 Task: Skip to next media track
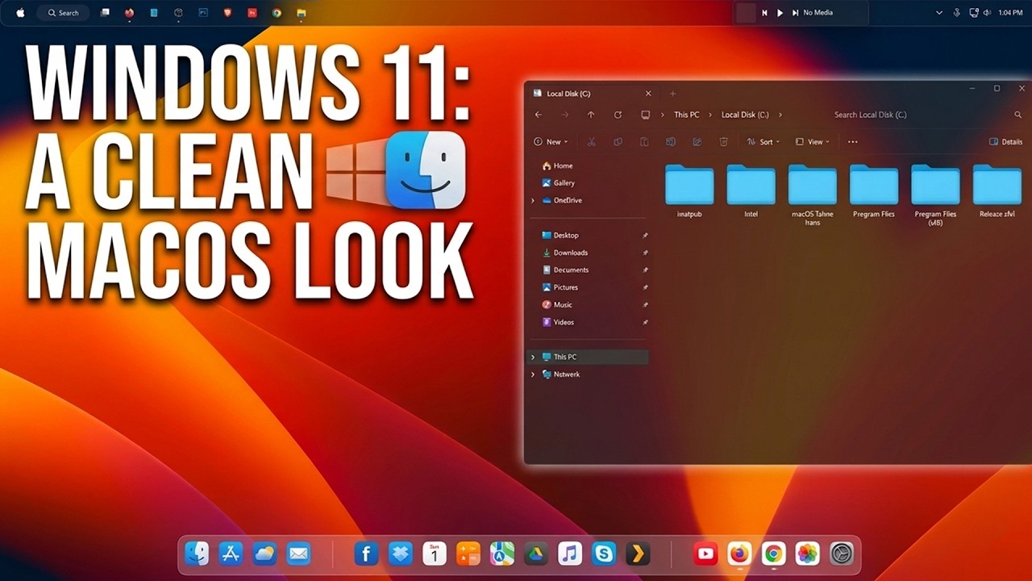pos(795,13)
